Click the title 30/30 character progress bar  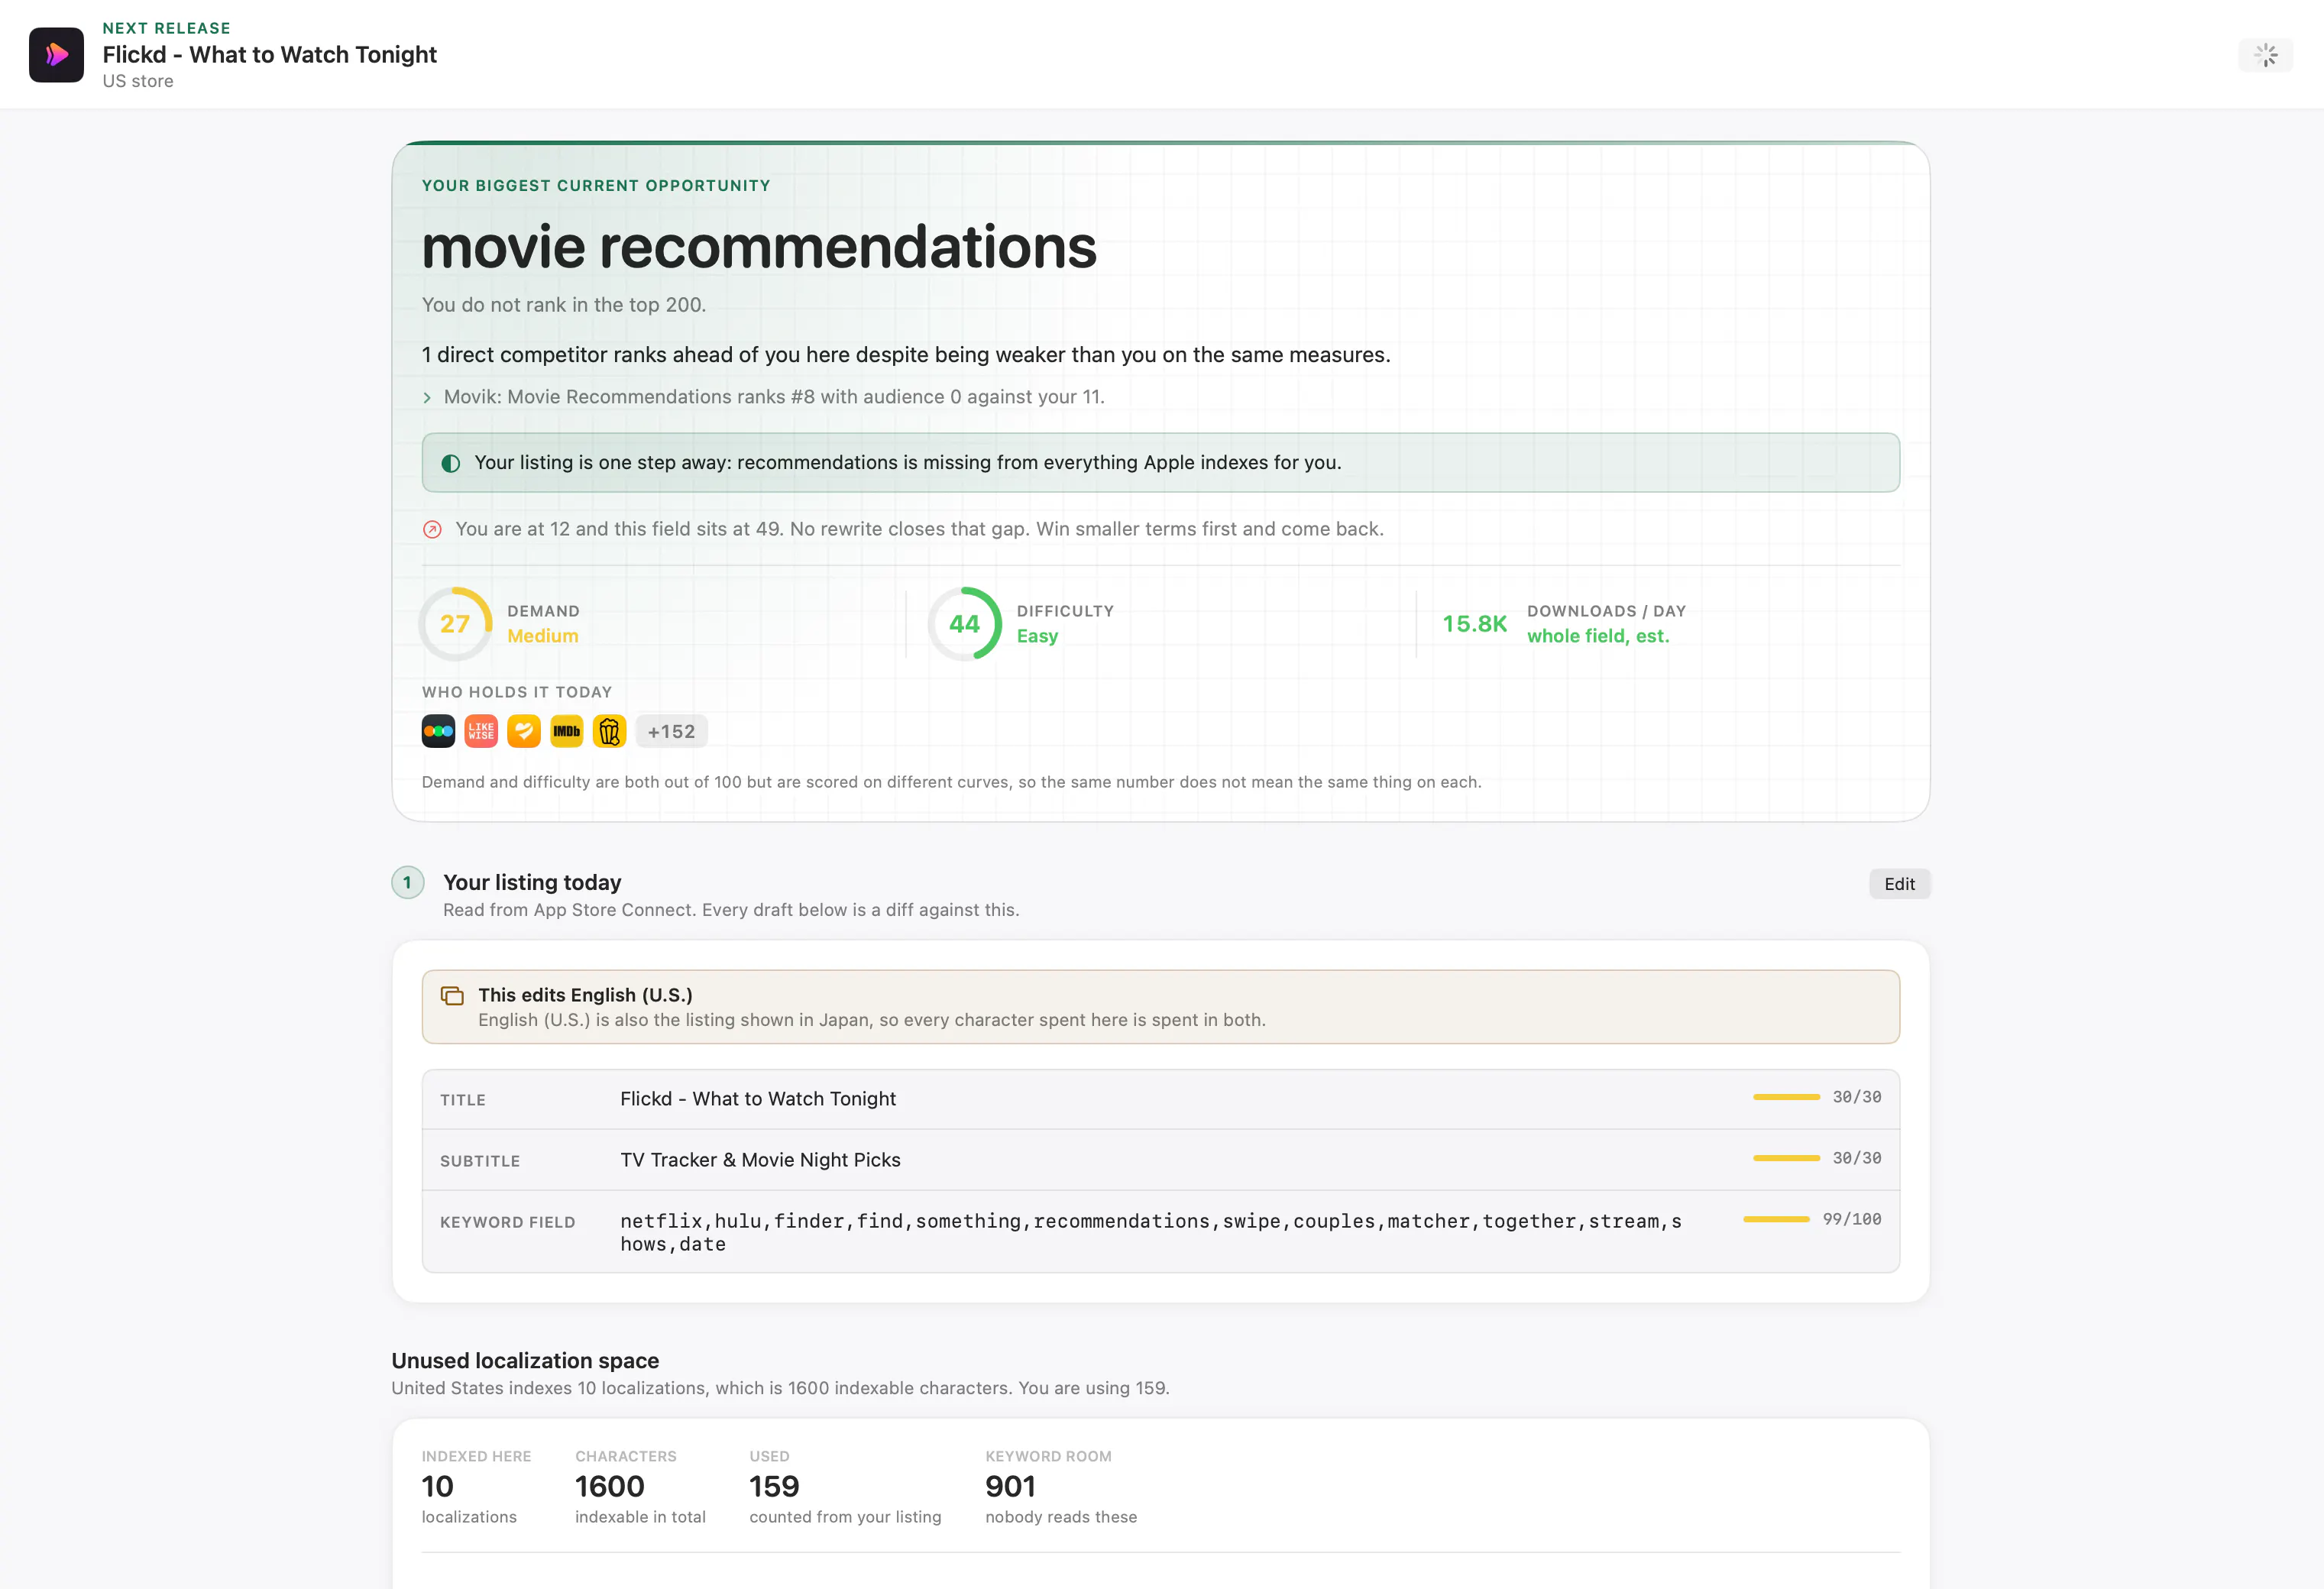click(x=1786, y=1097)
